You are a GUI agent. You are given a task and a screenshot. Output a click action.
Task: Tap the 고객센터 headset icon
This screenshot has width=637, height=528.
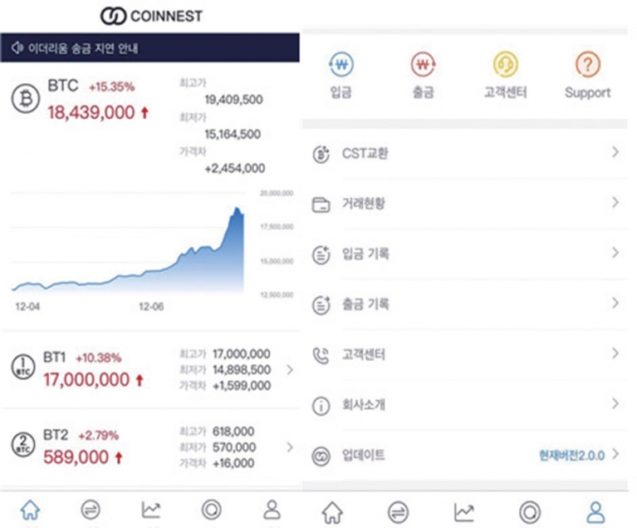click(x=506, y=64)
